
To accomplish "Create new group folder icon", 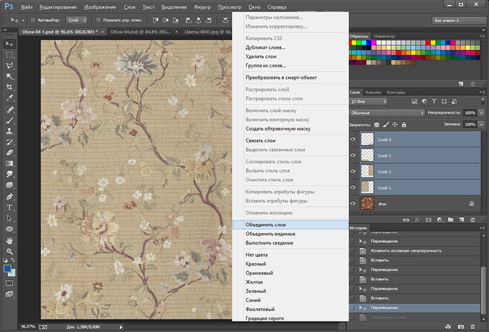I will (x=450, y=219).
